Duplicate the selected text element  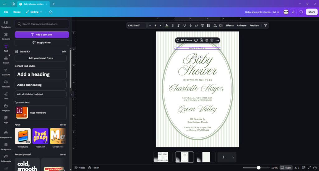click(207, 40)
